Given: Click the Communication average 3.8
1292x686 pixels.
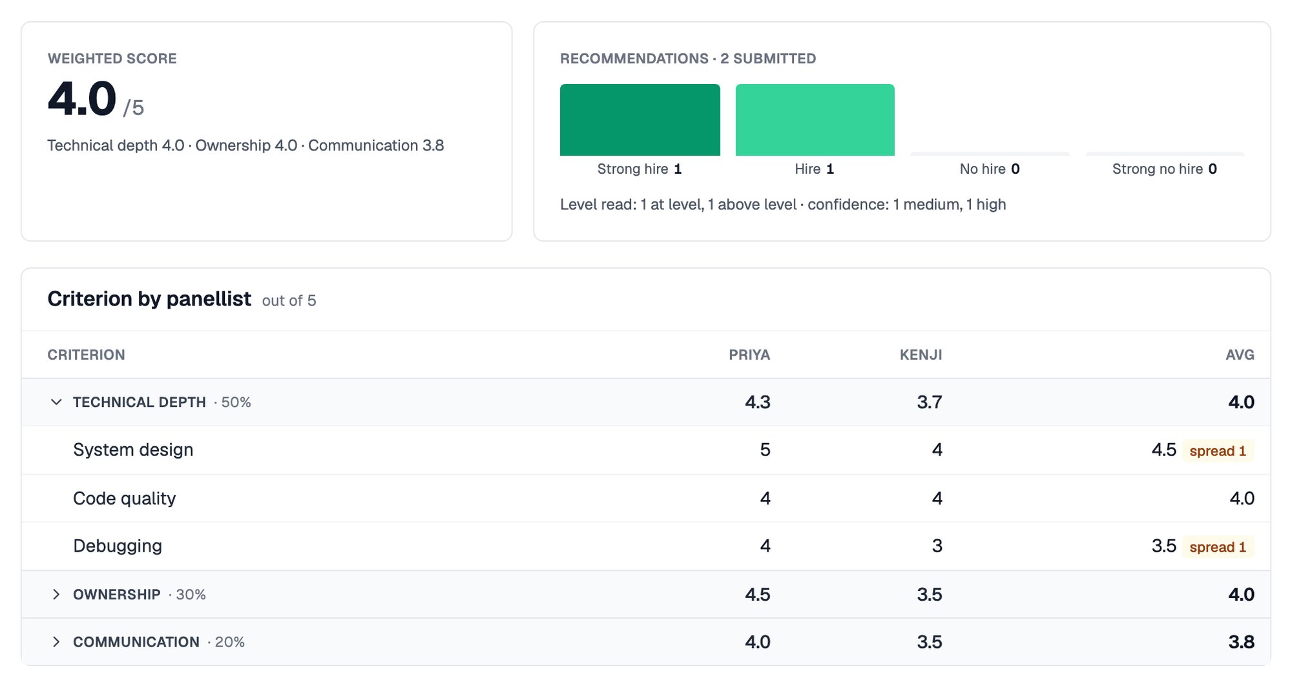Looking at the screenshot, I should (x=1241, y=642).
